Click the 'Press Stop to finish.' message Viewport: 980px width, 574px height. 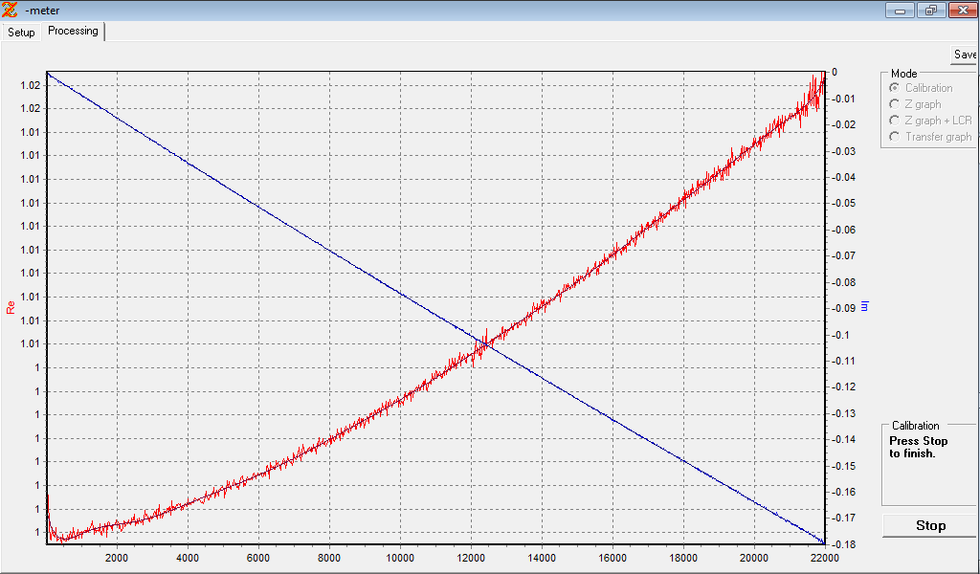coord(918,447)
